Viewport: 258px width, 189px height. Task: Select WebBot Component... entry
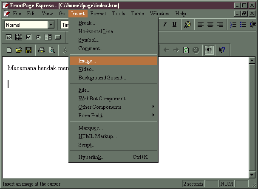coord(113,99)
